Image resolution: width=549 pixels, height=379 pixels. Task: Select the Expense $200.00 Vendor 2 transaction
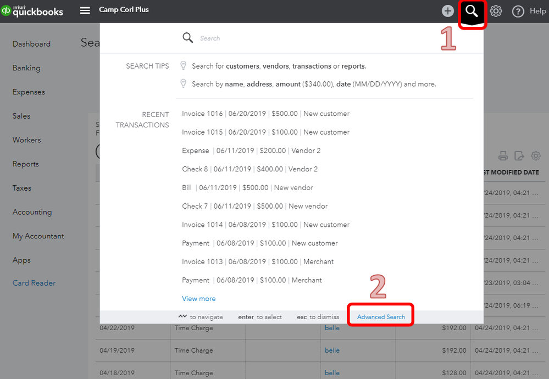(251, 151)
